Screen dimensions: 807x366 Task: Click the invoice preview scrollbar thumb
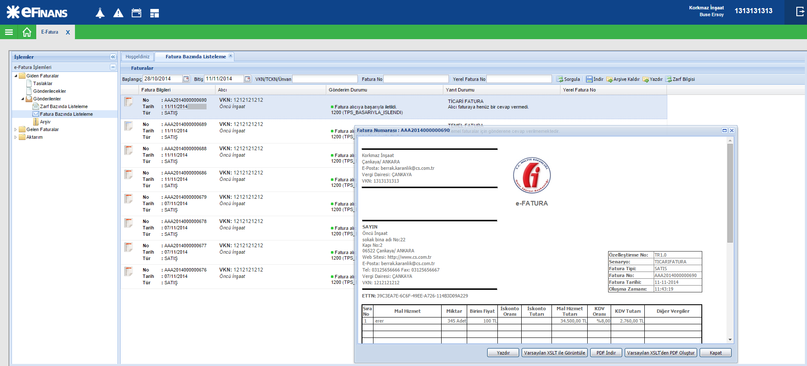[x=730, y=193]
